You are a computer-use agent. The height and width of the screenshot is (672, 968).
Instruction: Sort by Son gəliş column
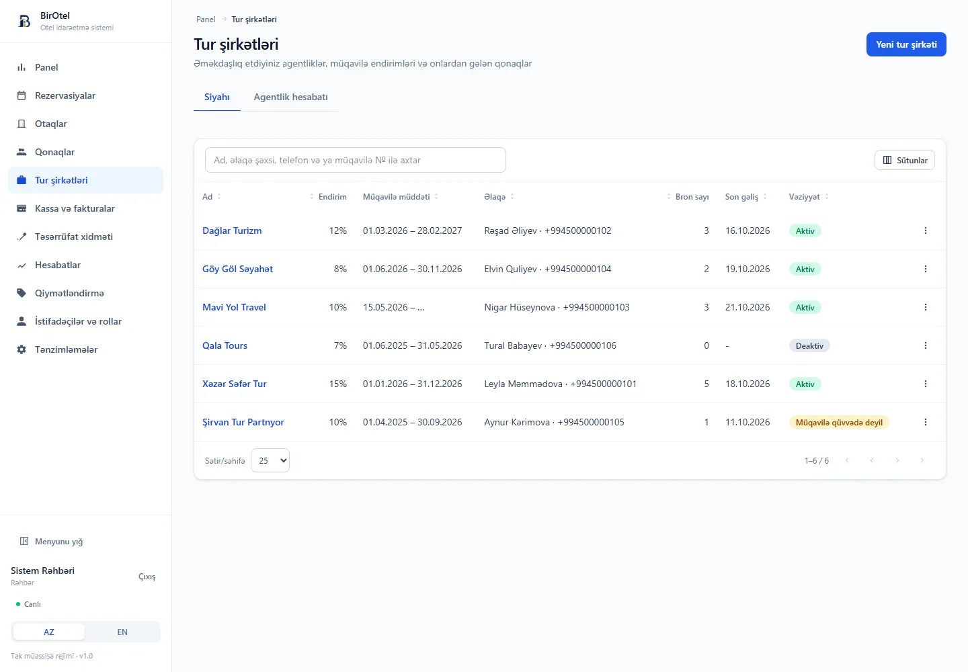(746, 197)
